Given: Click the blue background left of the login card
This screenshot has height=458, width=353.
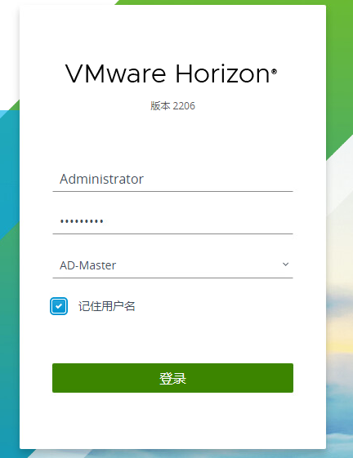Looking at the screenshot, I should 9,176.
